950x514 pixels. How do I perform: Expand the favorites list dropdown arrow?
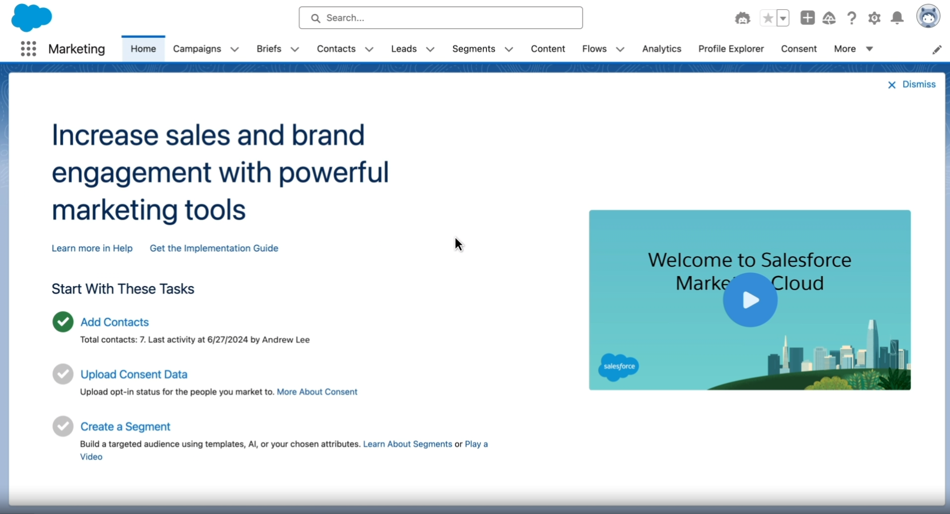coord(784,18)
